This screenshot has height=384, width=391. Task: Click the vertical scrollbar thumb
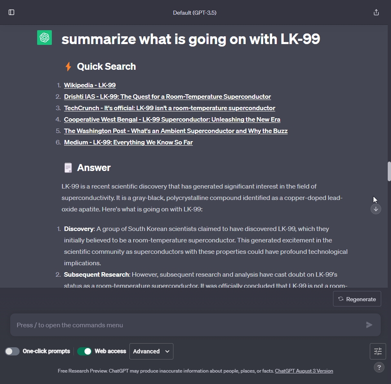point(389,171)
